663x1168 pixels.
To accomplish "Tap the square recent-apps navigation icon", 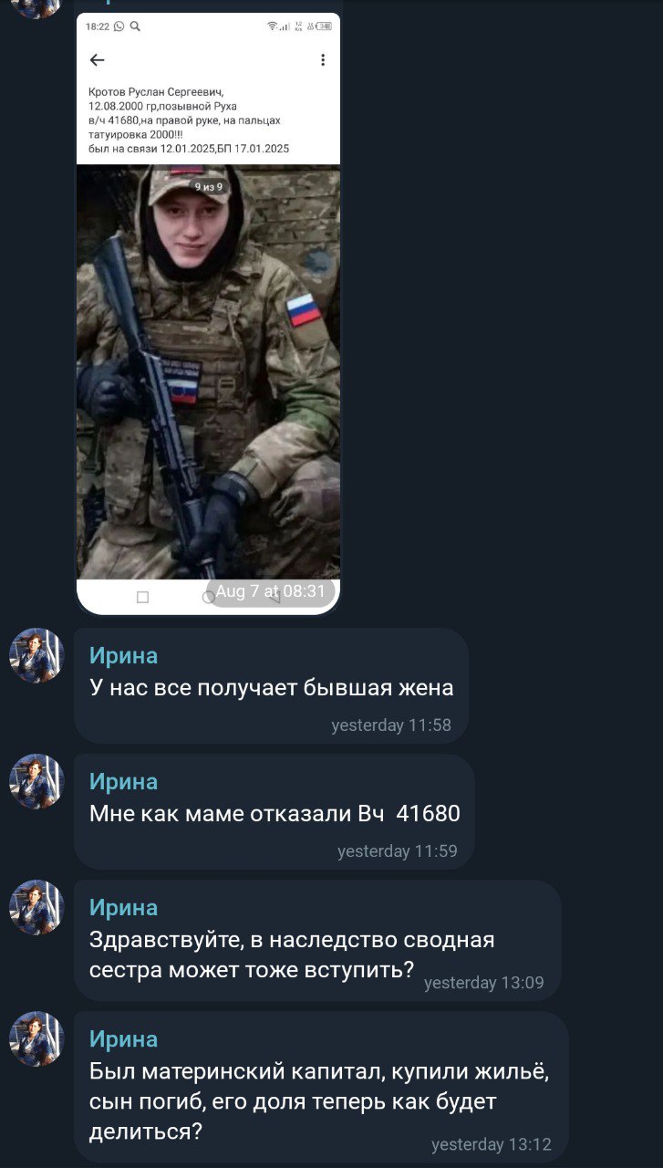I will tap(142, 597).
